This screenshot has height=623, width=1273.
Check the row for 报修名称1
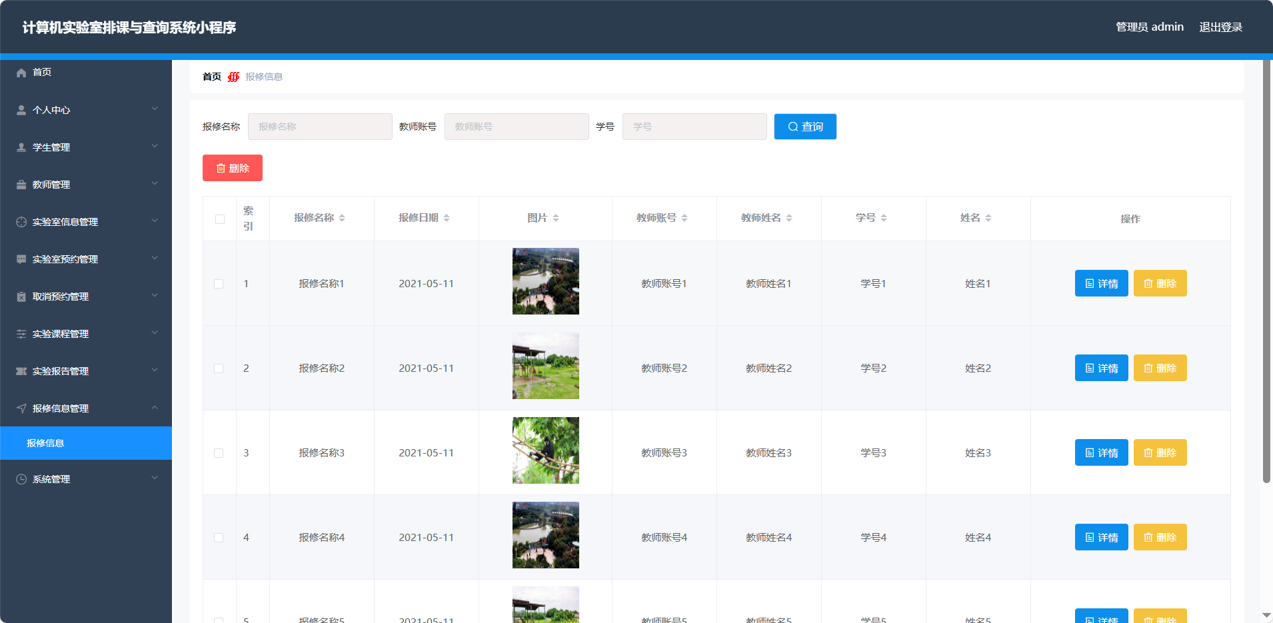[x=219, y=284]
